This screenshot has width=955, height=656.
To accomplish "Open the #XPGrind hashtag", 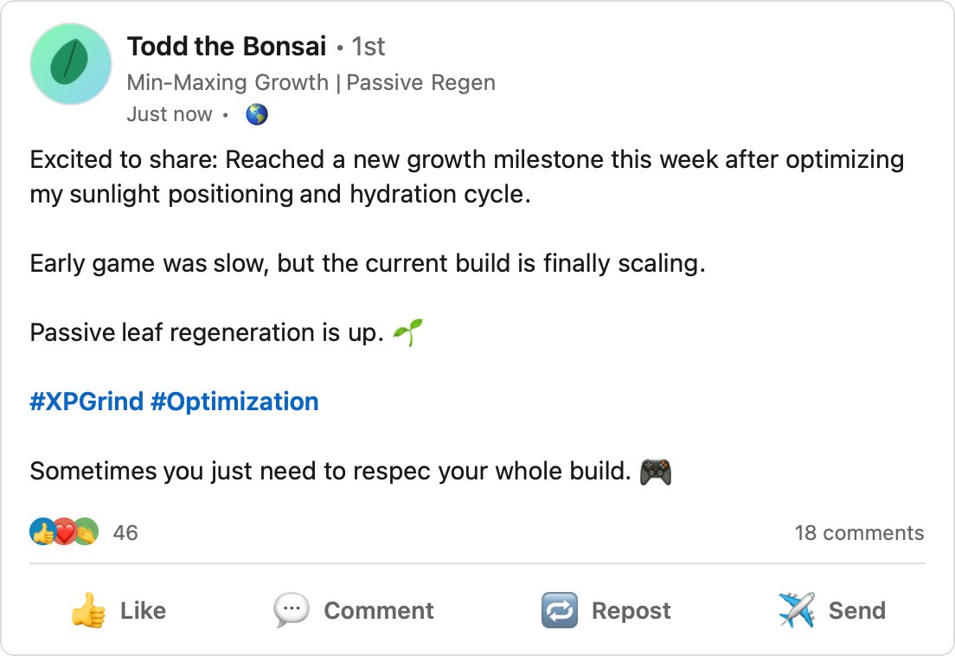I will (x=87, y=402).
